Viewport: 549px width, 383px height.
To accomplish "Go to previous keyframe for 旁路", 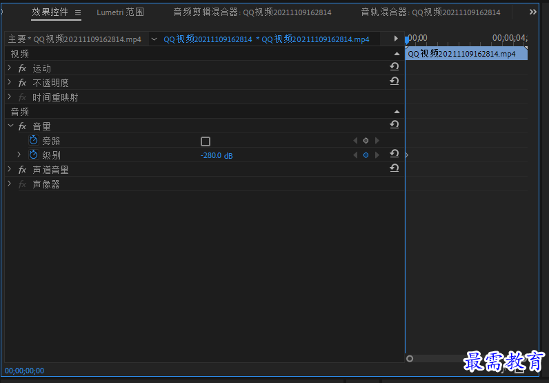I will click(x=355, y=141).
